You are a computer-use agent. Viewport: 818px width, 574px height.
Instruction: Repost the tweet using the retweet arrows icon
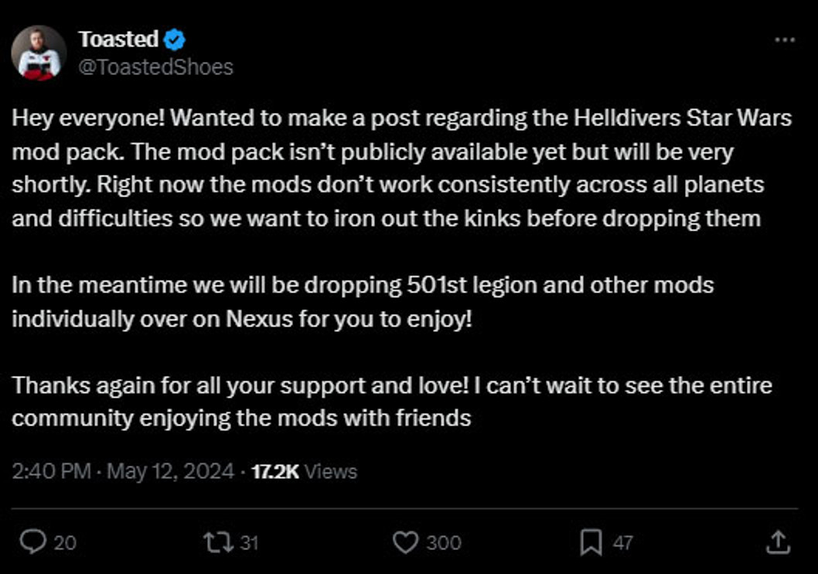pyautogui.click(x=218, y=542)
